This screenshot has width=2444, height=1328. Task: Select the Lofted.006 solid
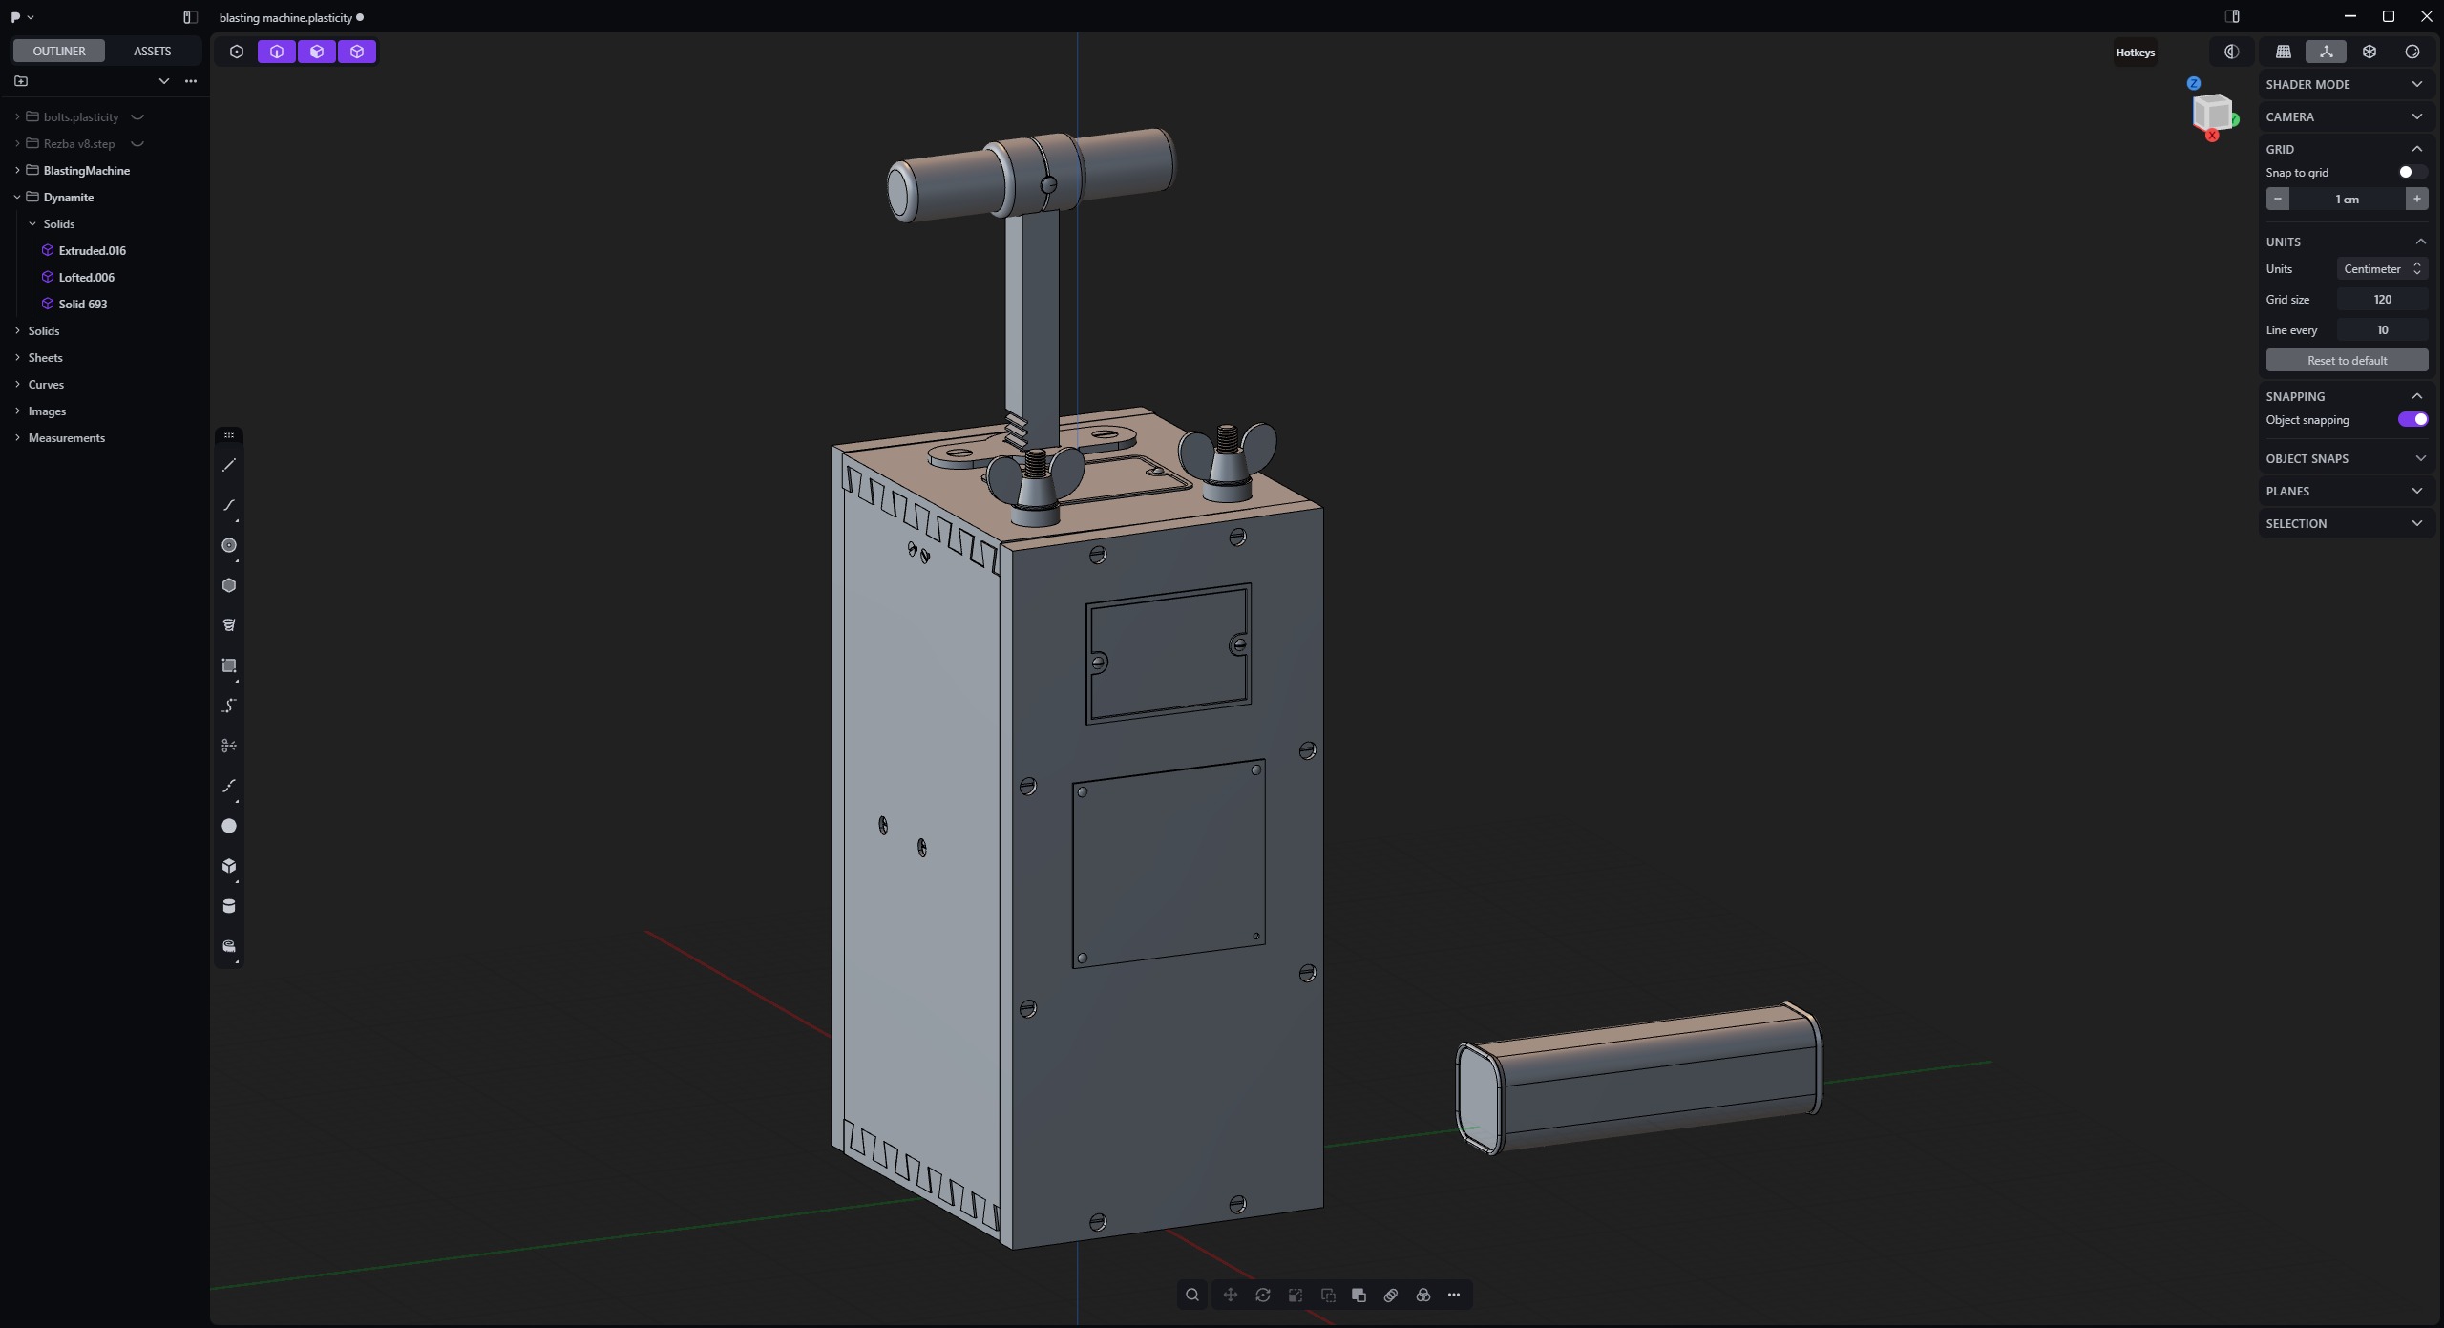[x=86, y=277]
